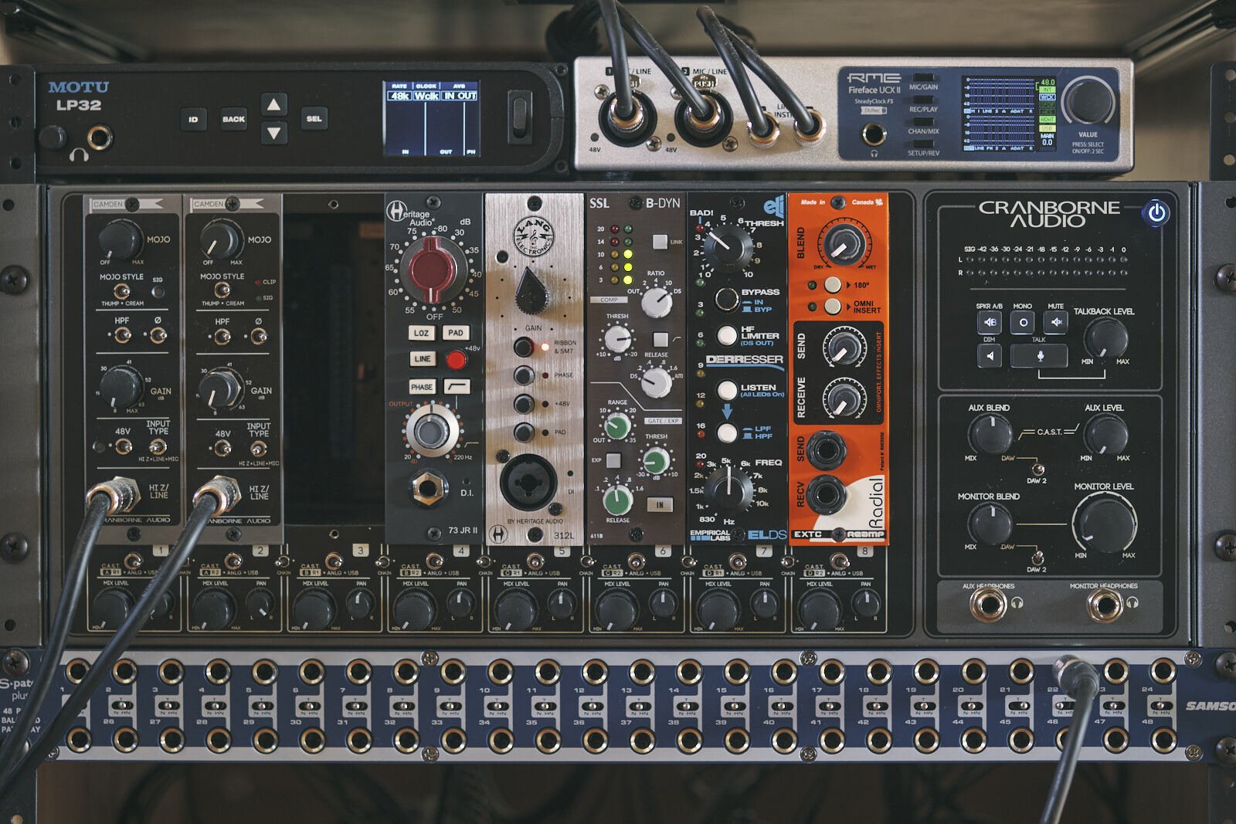Viewport: 1236px width, 824px height.
Task: Flip the C.A.S.T. source switch for slot 6
Action: coord(636,561)
